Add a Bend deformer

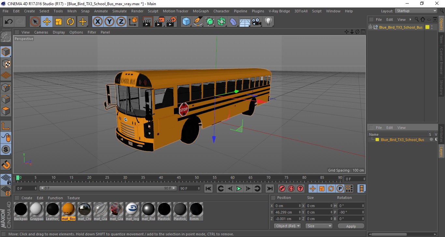(x=233, y=22)
